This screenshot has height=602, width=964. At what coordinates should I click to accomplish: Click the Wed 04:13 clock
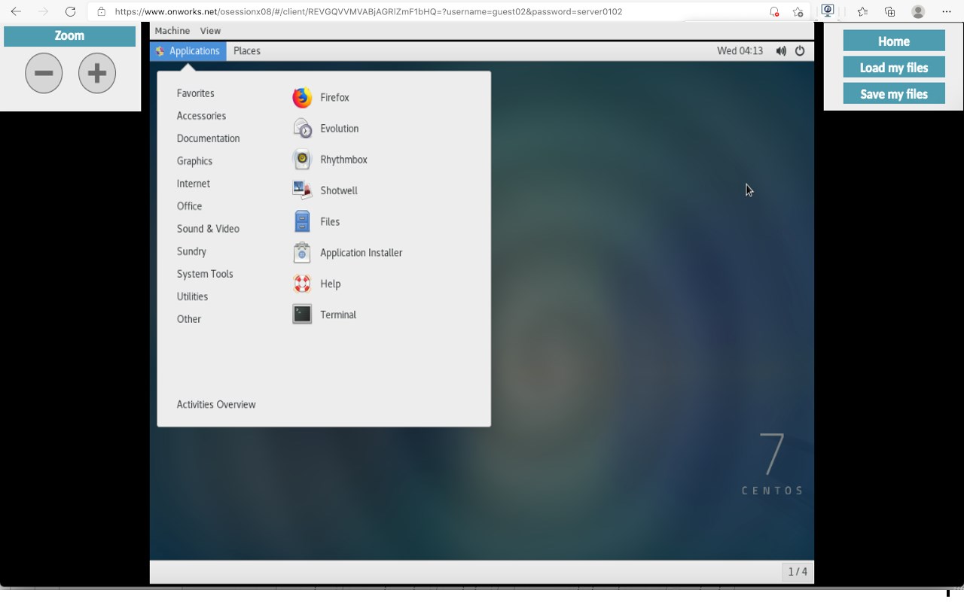740,51
